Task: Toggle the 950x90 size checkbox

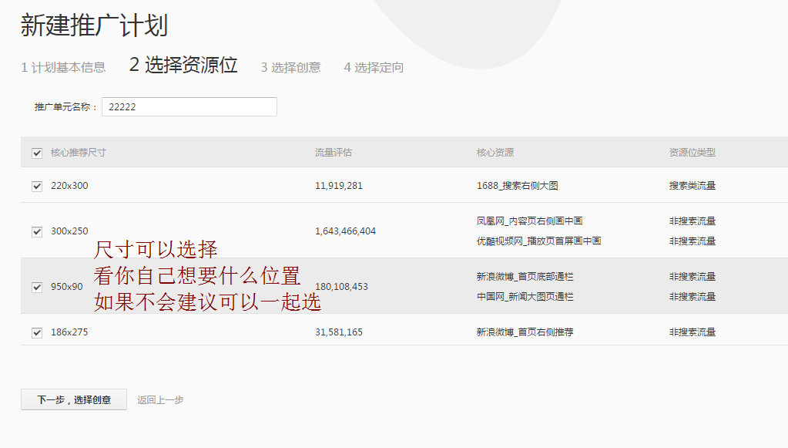Action: click(x=37, y=287)
